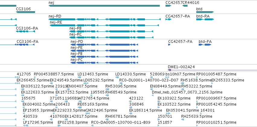Viewport: 257px width, 127px height.
Task: Select the nej-RB transcript label
Action: point(75,28)
